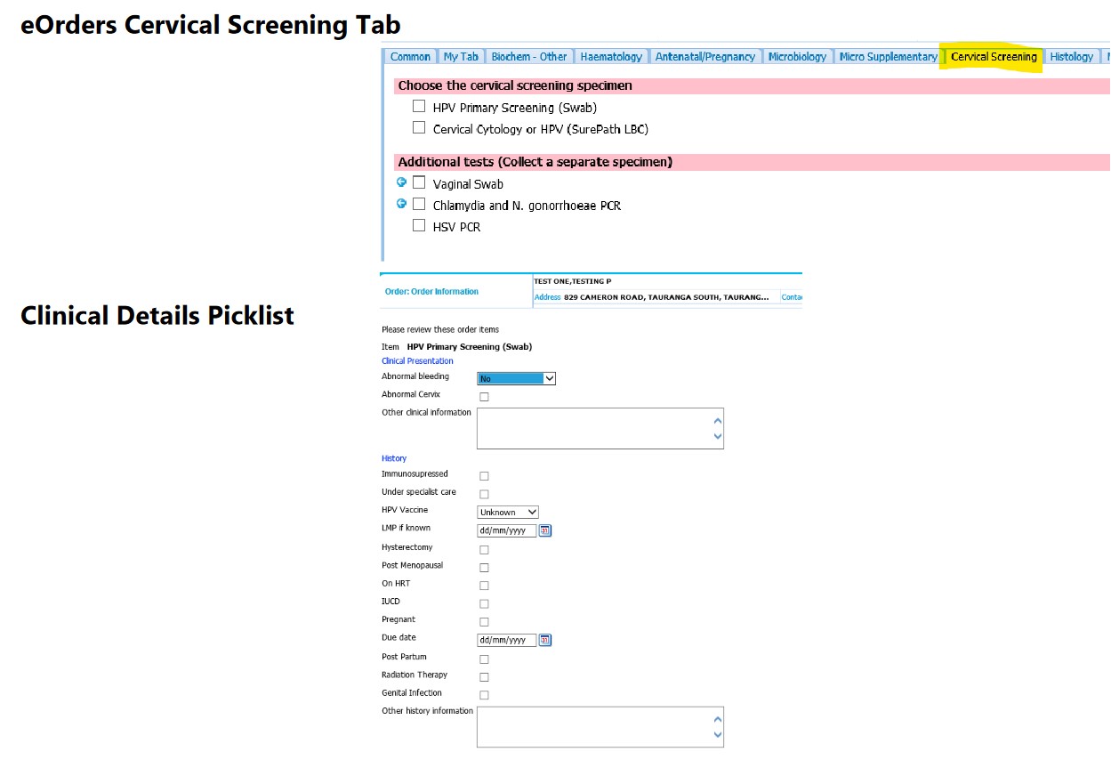Open the LMP if known calendar picker
Screen dimensions: 1111x776
(545, 530)
